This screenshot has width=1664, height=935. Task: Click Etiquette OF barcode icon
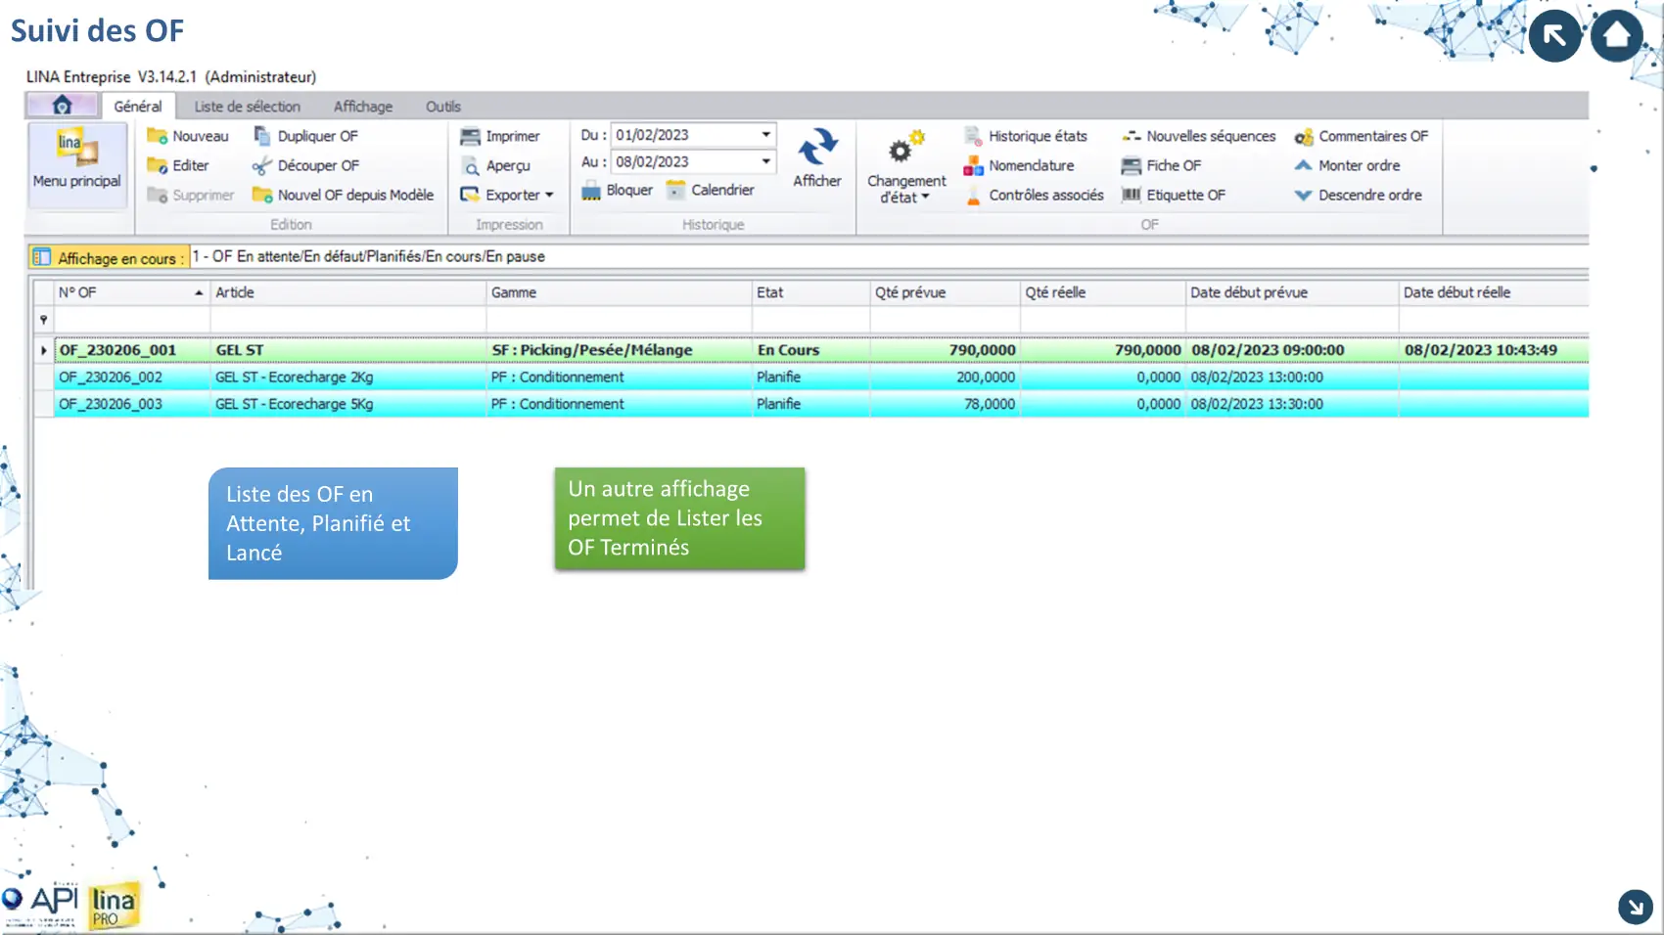[1132, 196]
